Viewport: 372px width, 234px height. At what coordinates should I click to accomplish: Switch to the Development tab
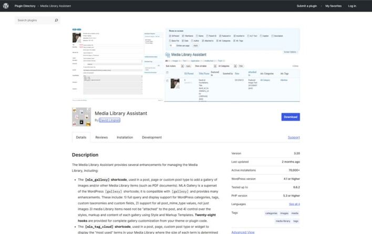point(152,137)
